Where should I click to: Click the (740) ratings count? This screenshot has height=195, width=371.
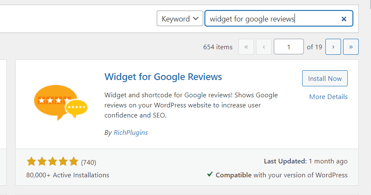click(89, 162)
